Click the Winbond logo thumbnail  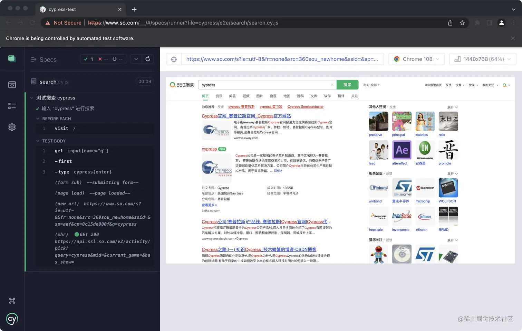[379, 188]
